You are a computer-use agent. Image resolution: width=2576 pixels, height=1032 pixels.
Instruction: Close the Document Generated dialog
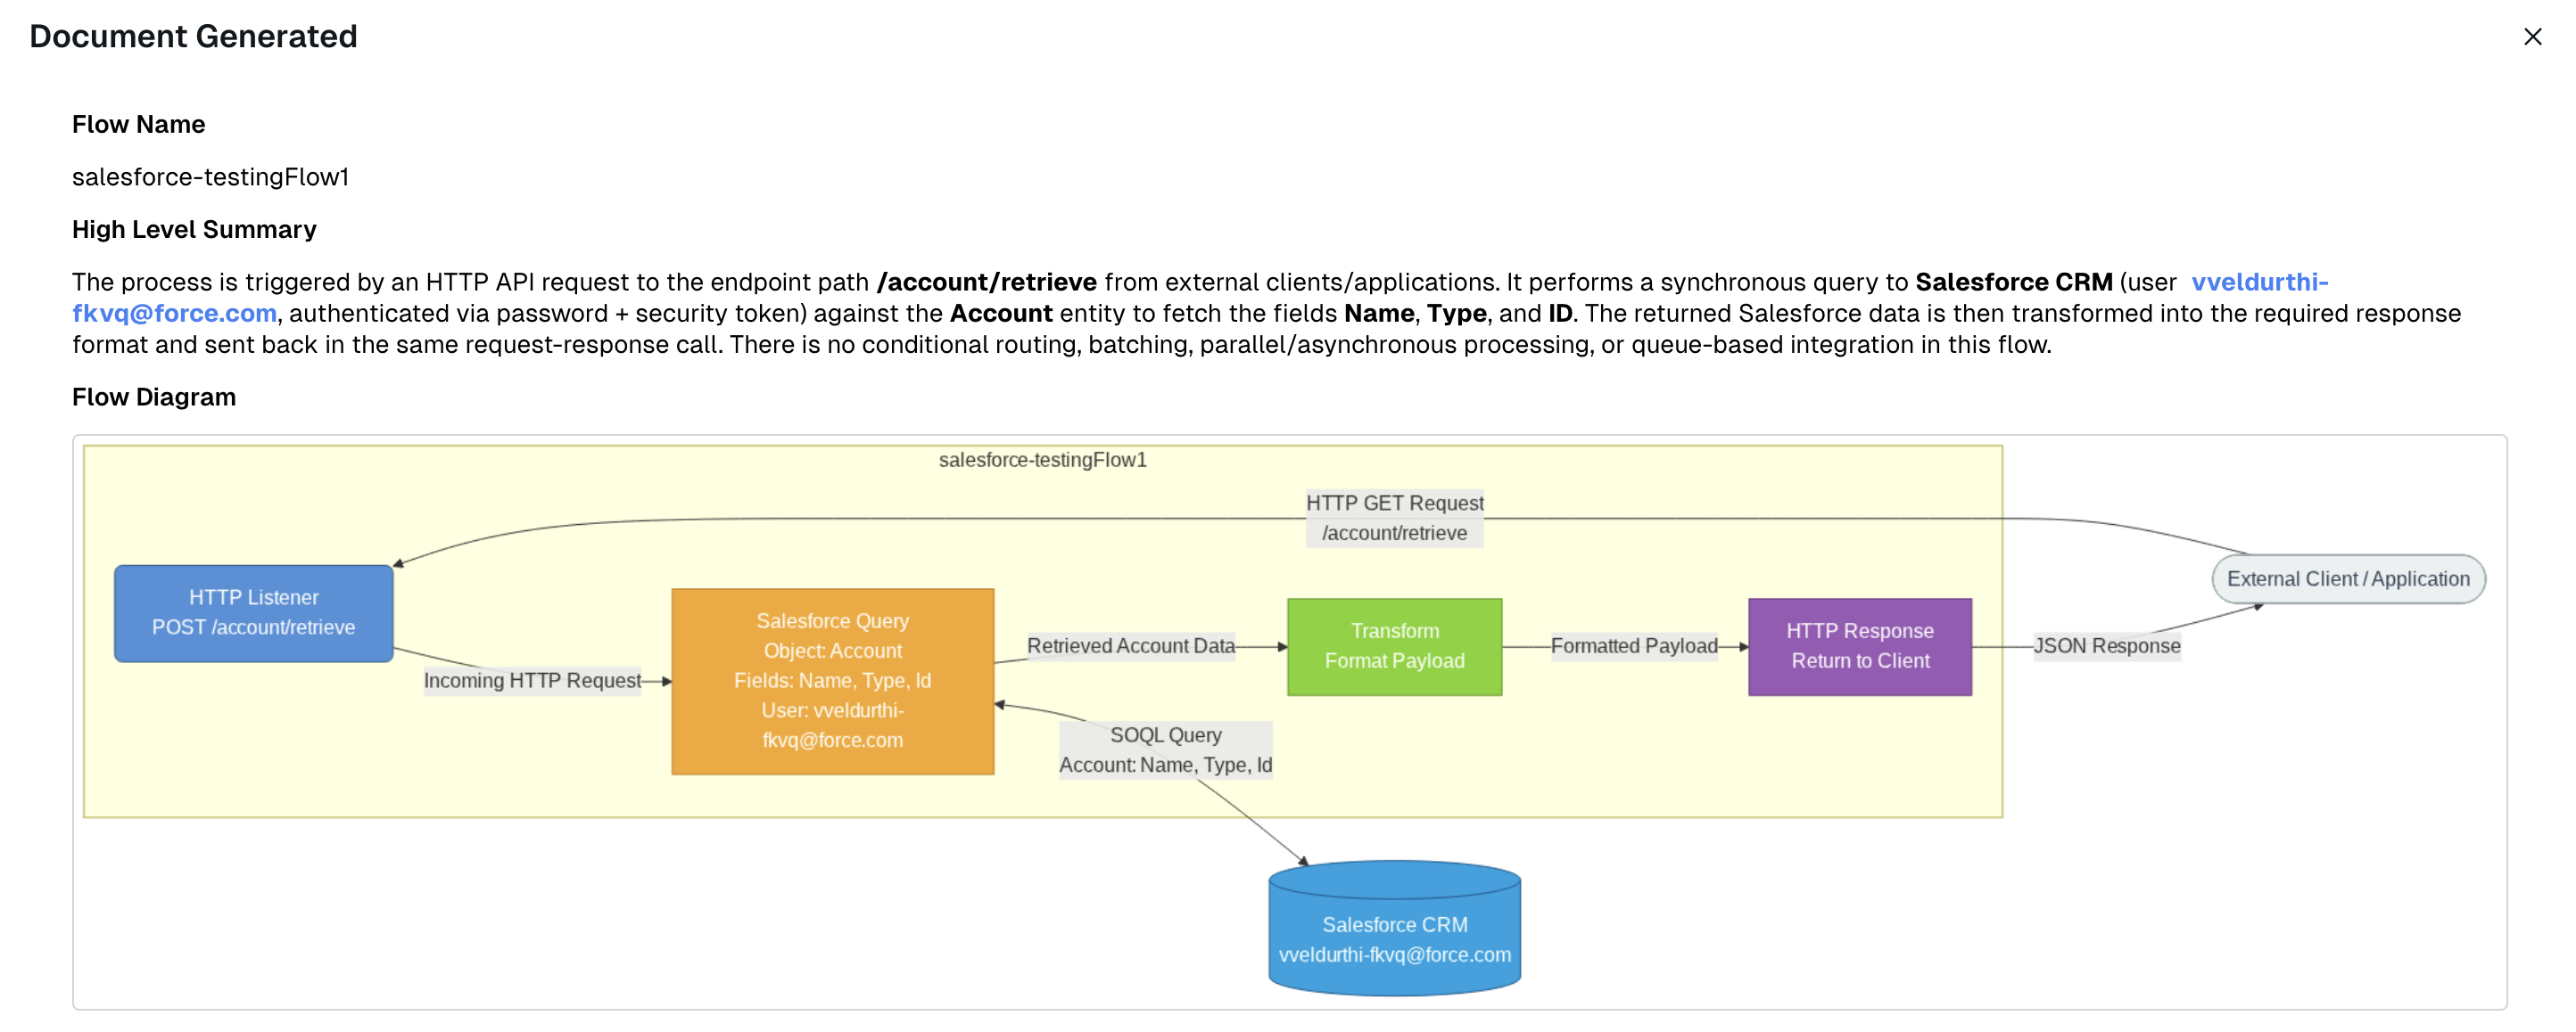click(x=2532, y=37)
